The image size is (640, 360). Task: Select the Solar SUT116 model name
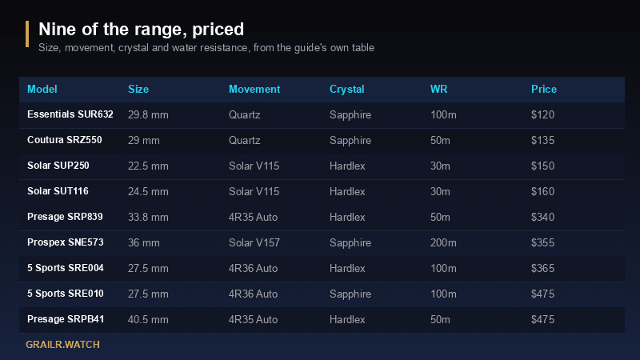[x=58, y=191]
